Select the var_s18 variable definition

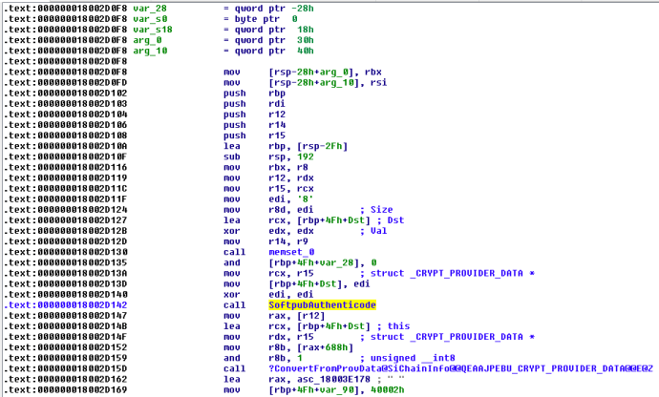click(x=151, y=28)
